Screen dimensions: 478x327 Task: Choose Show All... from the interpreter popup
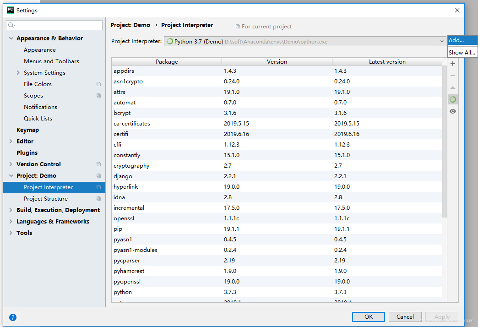462,53
